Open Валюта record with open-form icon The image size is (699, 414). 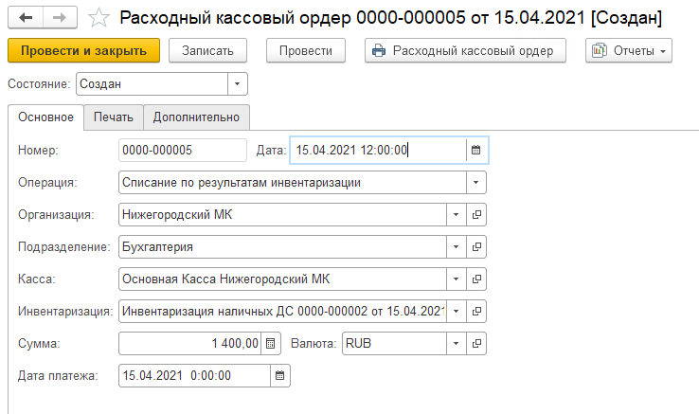click(x=477, y=343)
